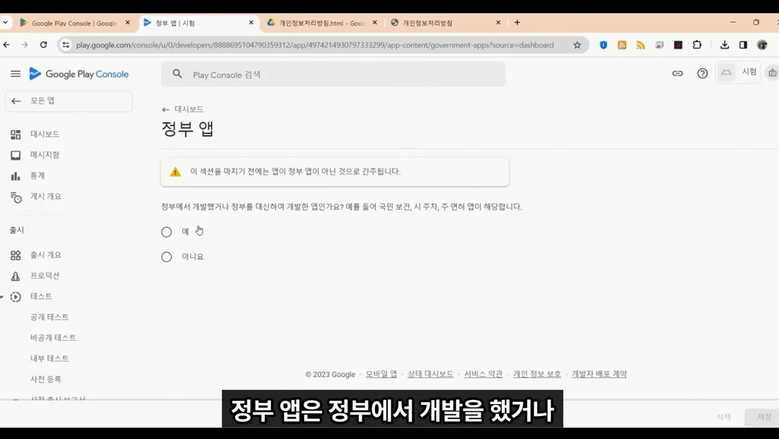
Task: Open 내부 테스트 in sidebar
Action: tap(50, 359)
